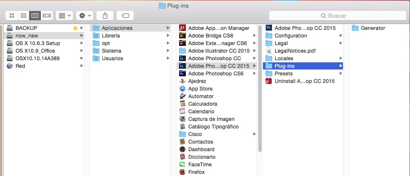Select the Diccionario icon
The image size is (410, 176).
coord(182,157)
